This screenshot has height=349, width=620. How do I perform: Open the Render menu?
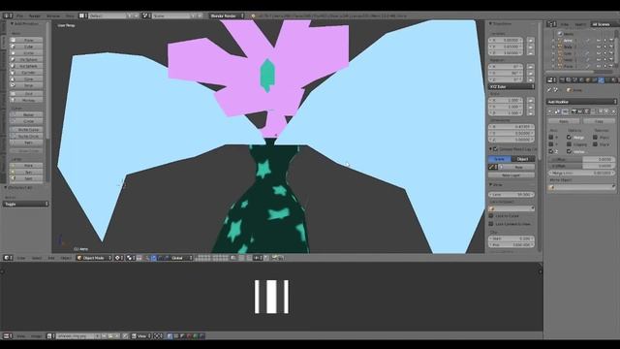[35, 16]
